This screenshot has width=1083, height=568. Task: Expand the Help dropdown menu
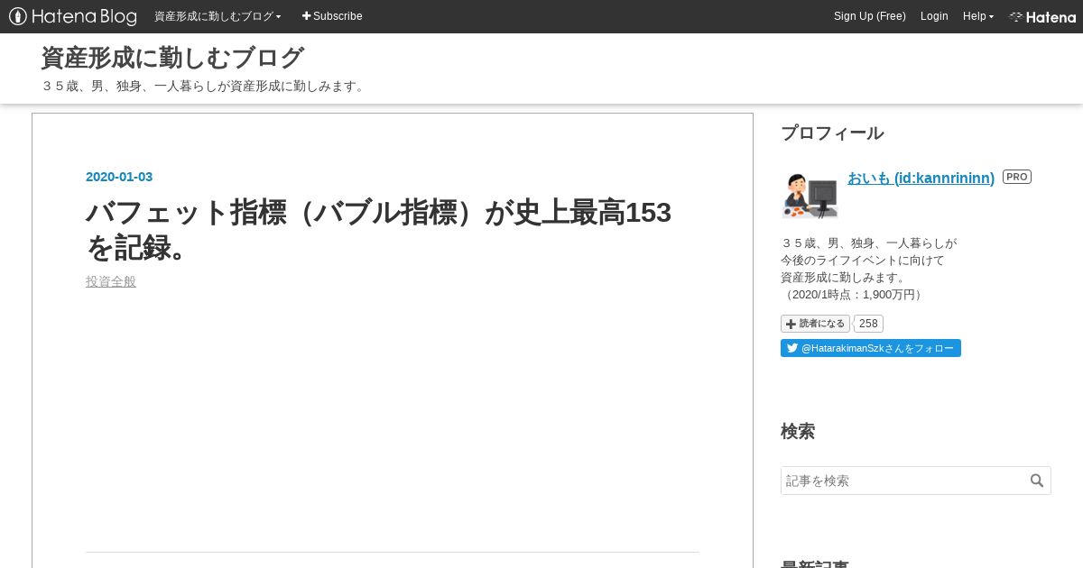click(978, 16)
